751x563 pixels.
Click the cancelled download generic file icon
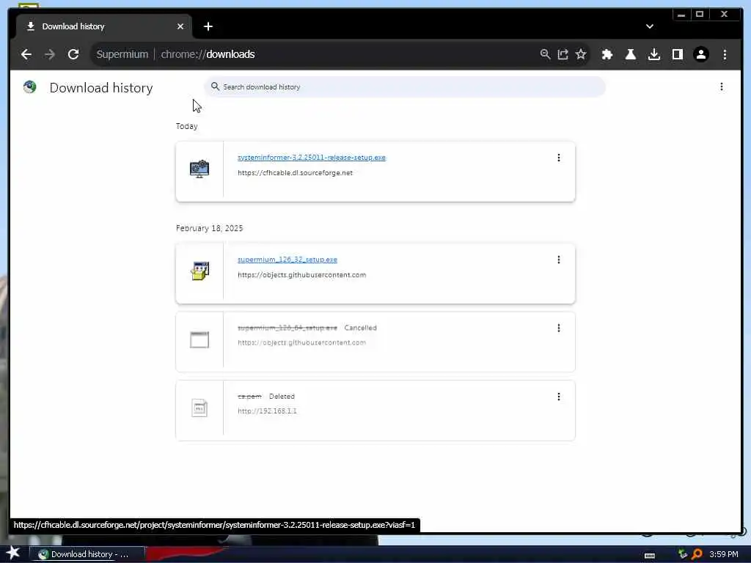pos(199,339)
